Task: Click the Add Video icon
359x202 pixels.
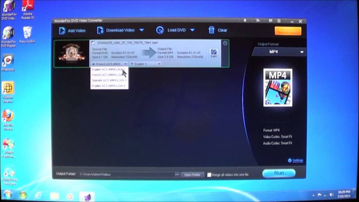Action: 62,31
